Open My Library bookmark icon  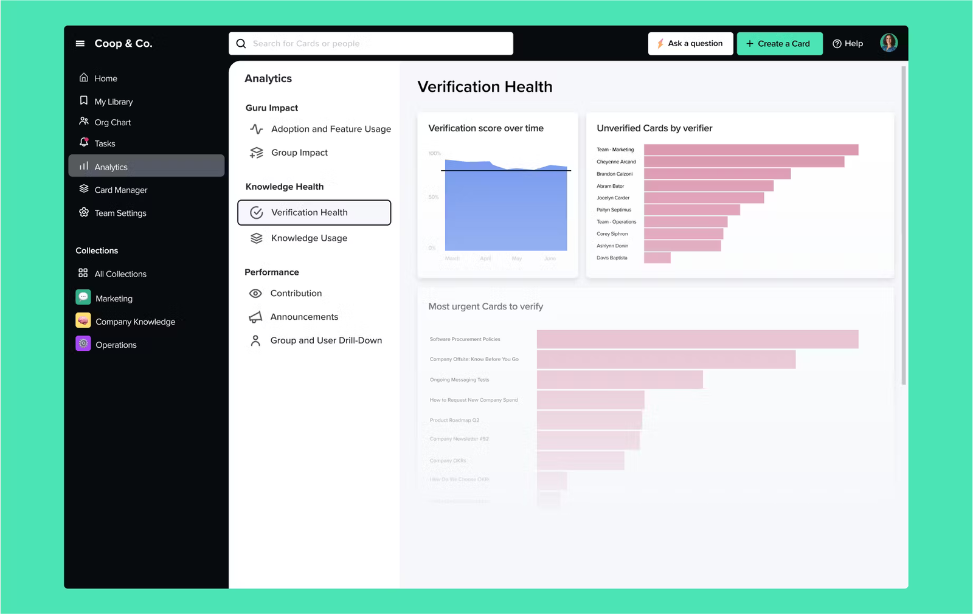[84, 100]
